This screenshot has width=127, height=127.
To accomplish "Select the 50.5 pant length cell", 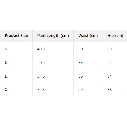I will [x=41, y=63].
